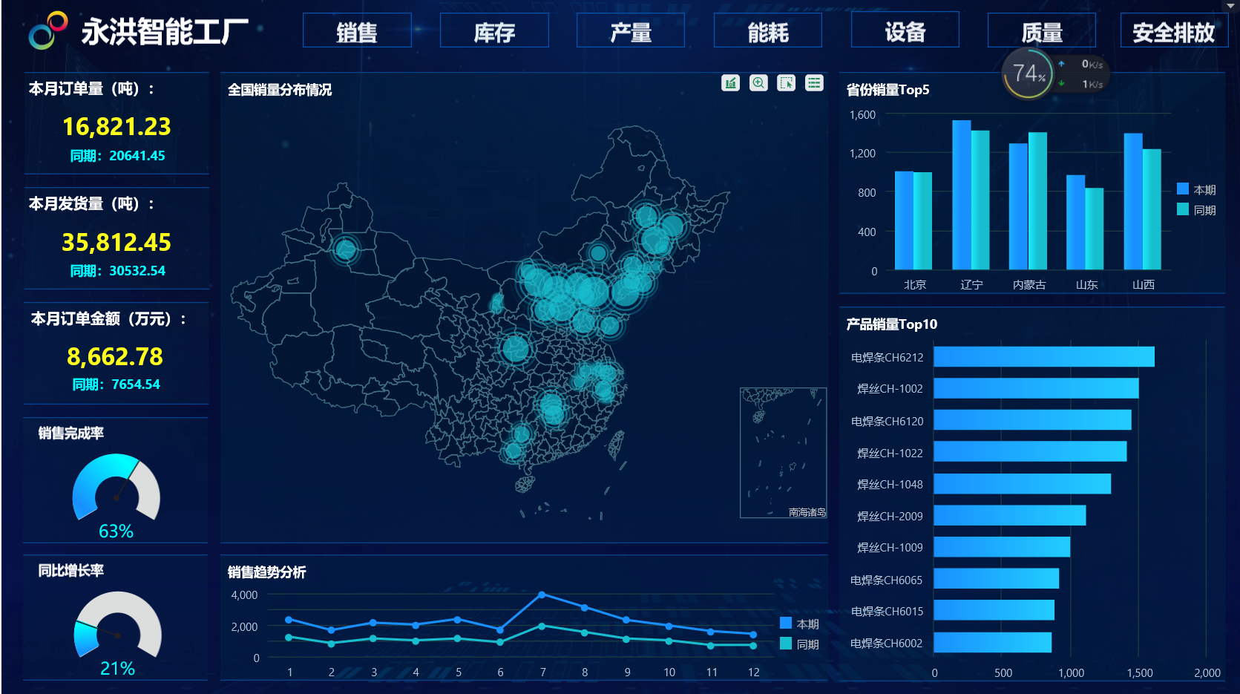The width and height of the screenshot is (1240, 694).
Task: Click the 产品销量Top10 title
Action: (x=892, y=324)
